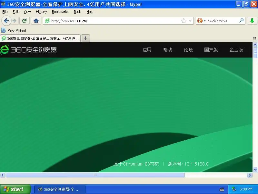Click the safely remove hardware tray icon
This screenshot has width=258, height=194.
point(234,189)
